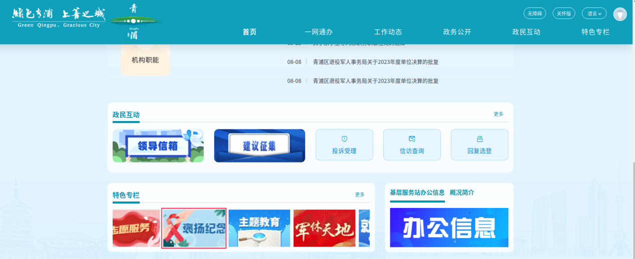The image size is (635, 259).
Task: Open the 建议征集 banner
Action: point(259,145)
